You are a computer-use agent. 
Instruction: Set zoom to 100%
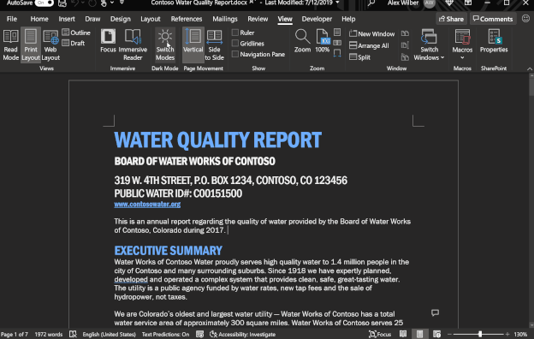(322, 41)
